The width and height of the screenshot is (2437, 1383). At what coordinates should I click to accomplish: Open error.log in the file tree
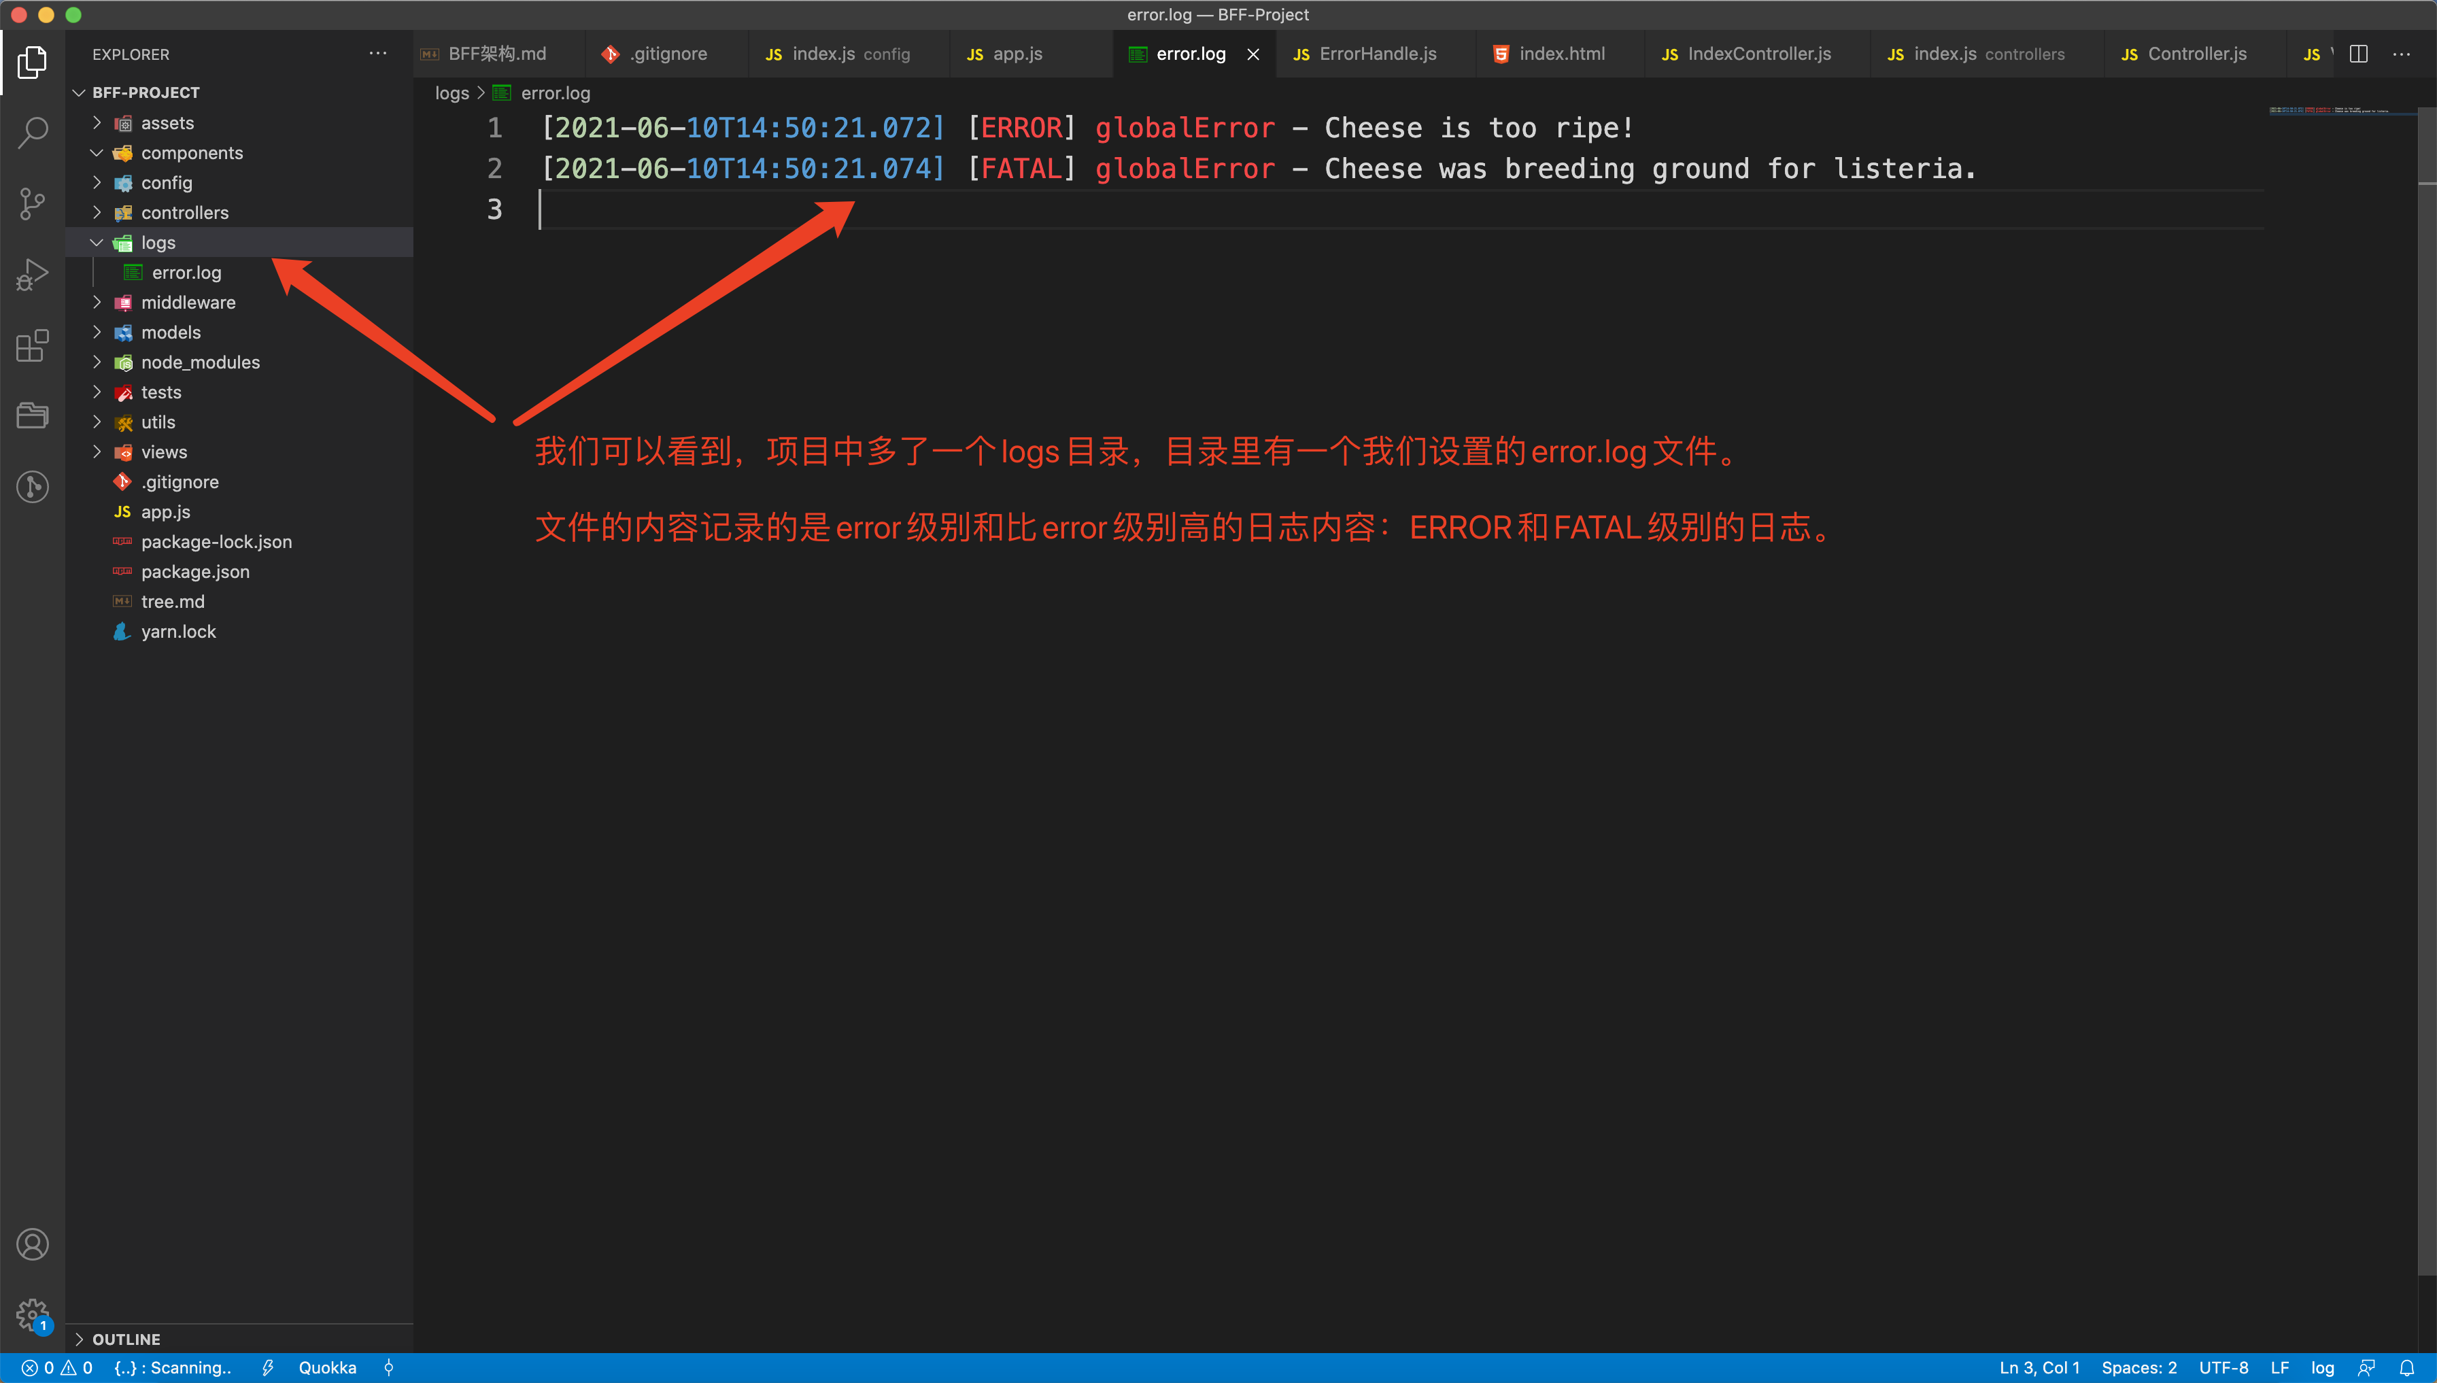point(239,273)
